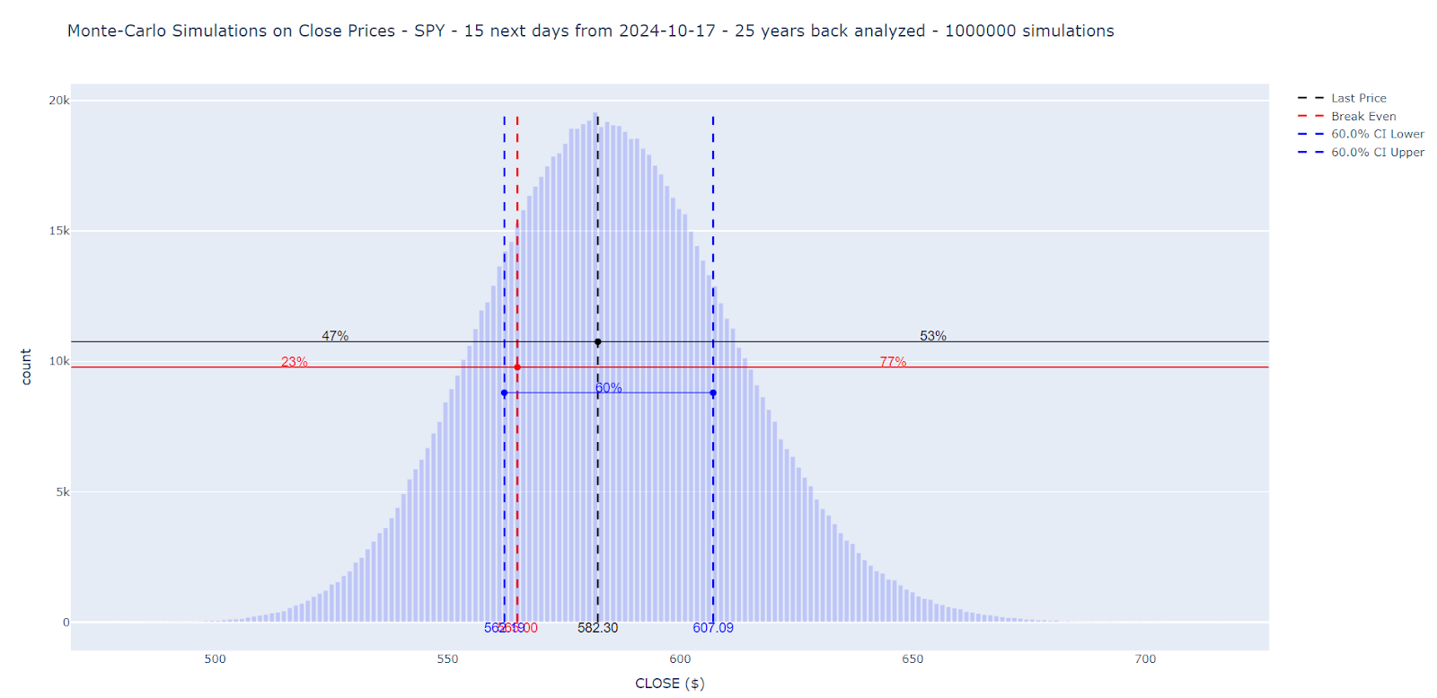Select the blue 60% interval label
1437x698 pixels.
(x=609, y=387)
